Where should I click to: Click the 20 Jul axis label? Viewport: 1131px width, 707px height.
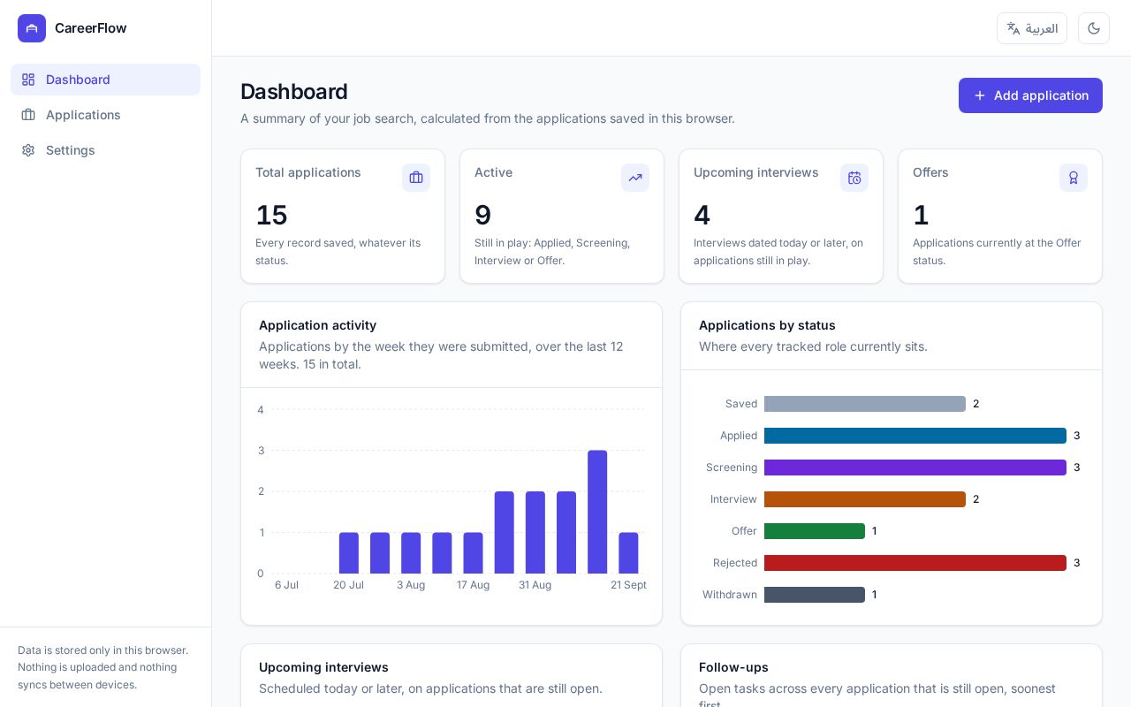click(x=348, y=585)
